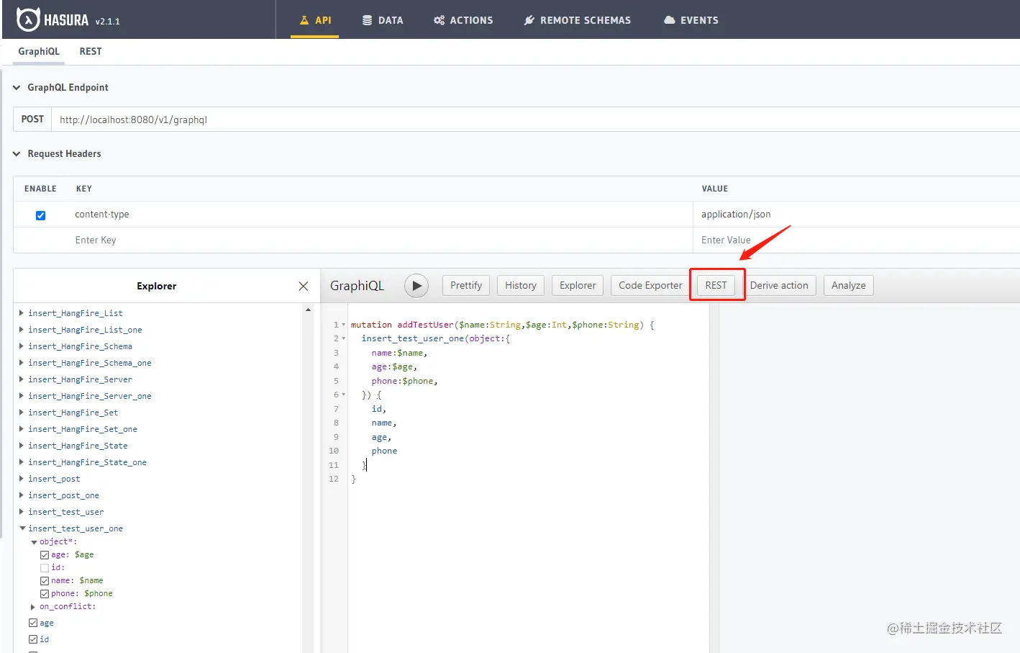Check the id: argument checkbox

tap(45, 568)
